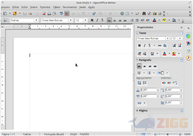Open the Padrão paragraph style dropdown
Screen dimensions: 193x136
pos(36,20)
